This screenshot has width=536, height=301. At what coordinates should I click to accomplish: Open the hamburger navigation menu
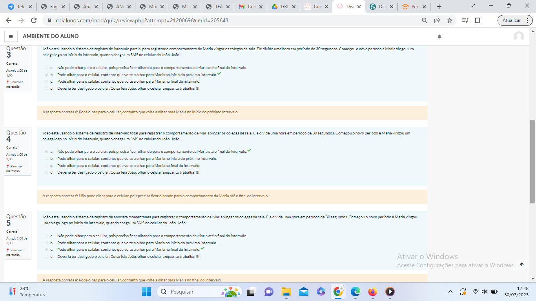(x=11, y=36)
